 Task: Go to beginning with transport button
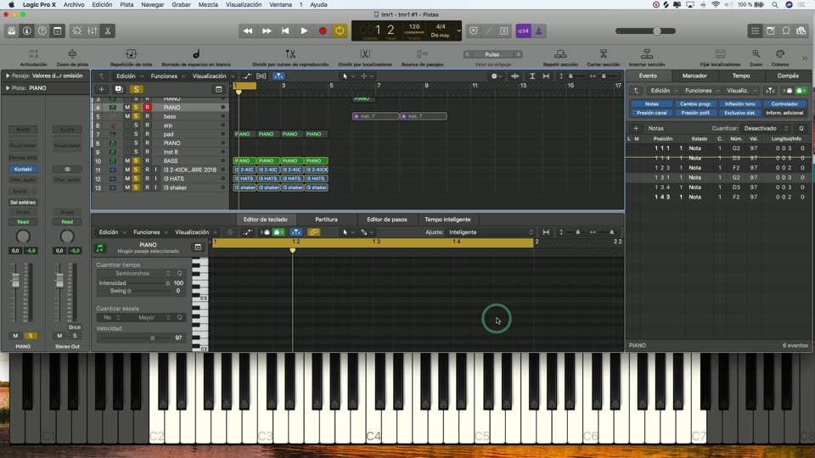coord(285,31)
